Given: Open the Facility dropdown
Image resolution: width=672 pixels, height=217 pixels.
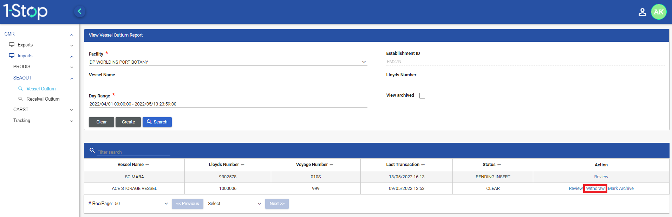Looking at the screenshot, I should point(228,62).
